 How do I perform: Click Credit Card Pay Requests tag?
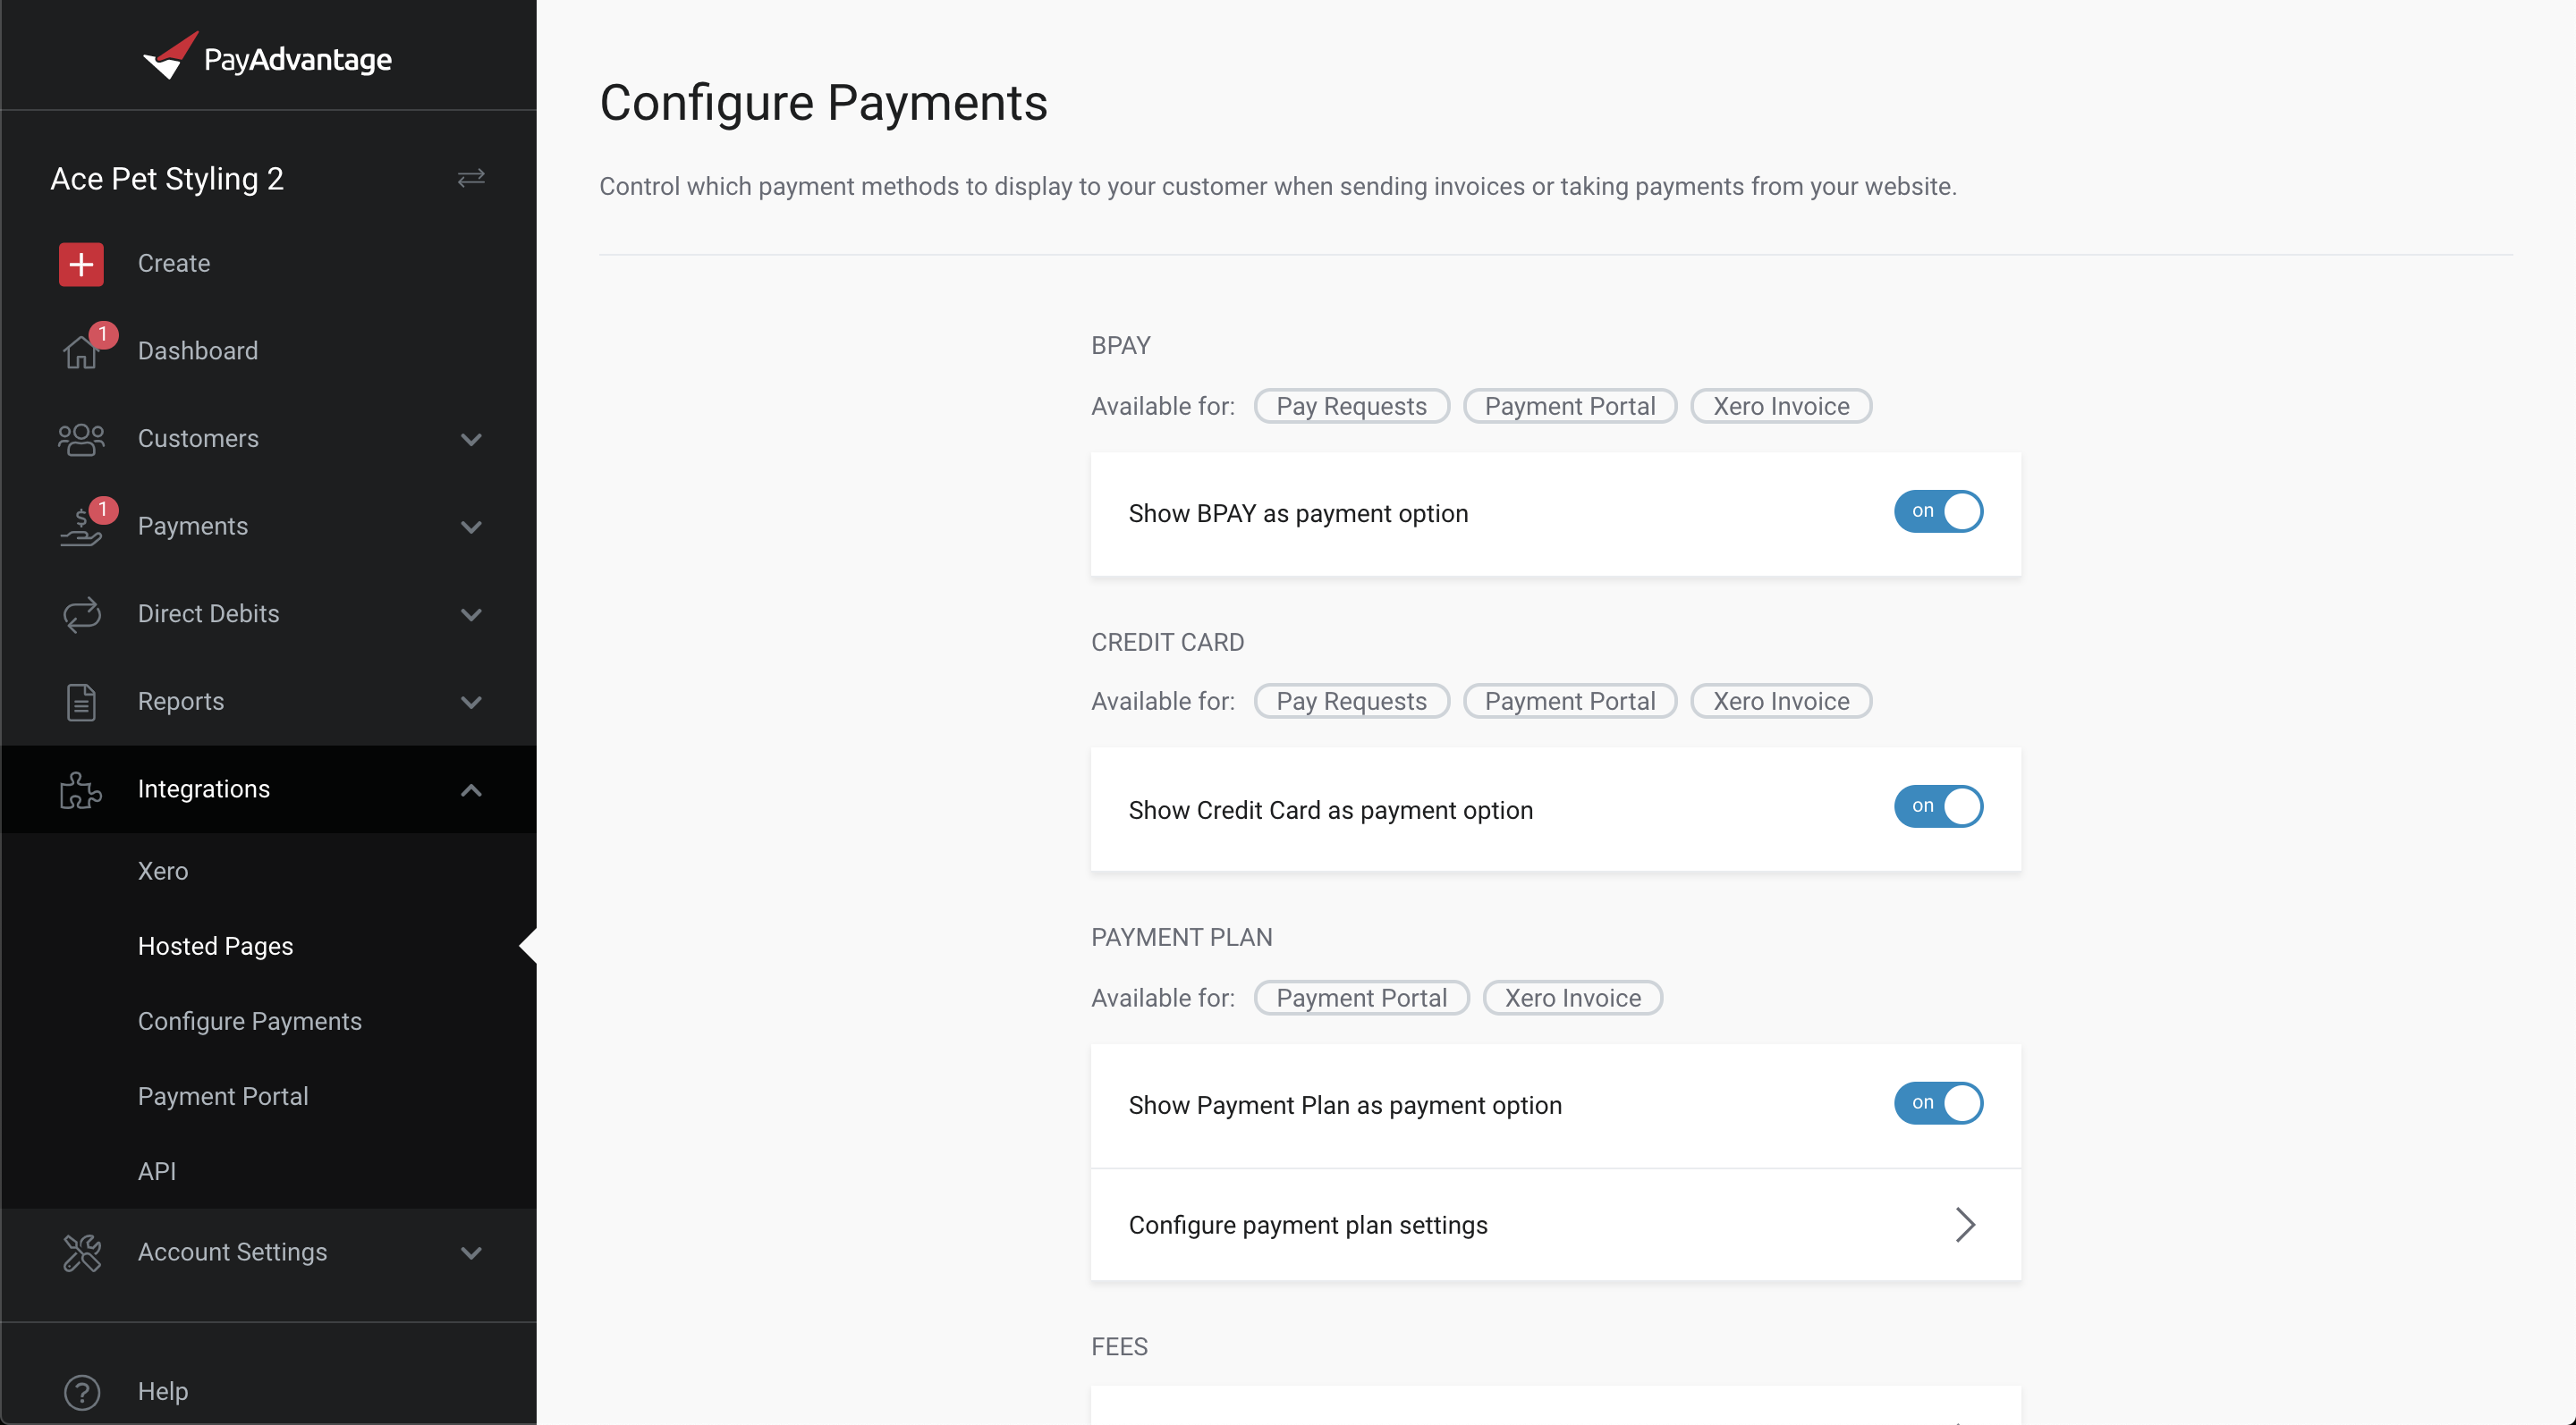pos(1351,701)
